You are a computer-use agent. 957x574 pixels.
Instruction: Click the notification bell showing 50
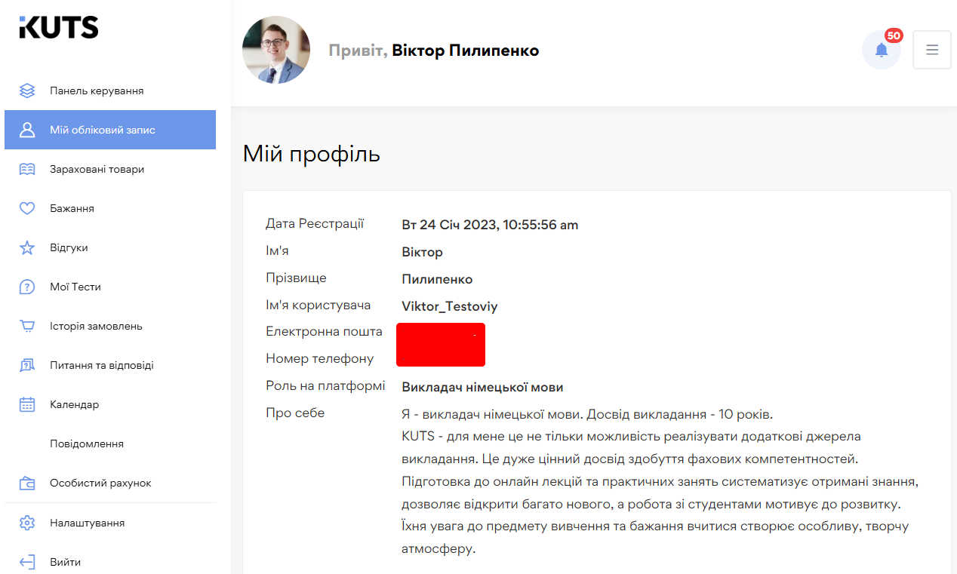881,50
